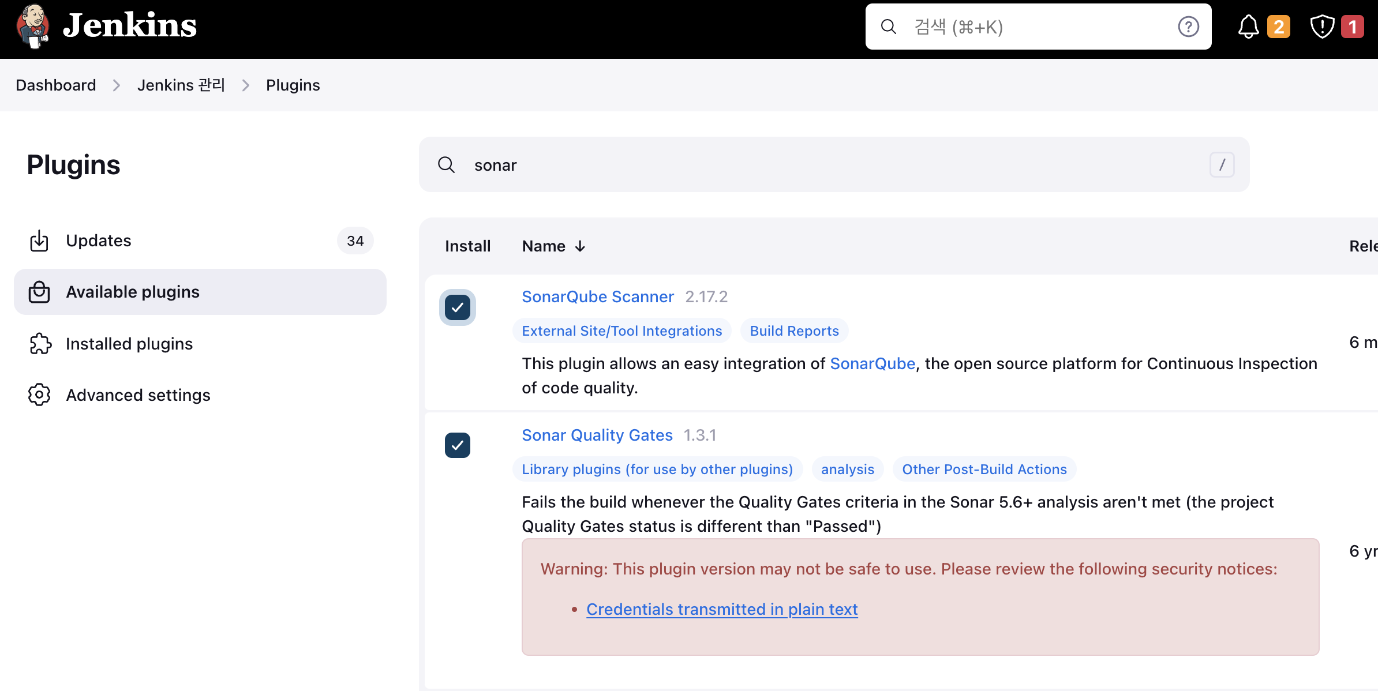Click the analysis category tag
This screenshot has width=1378, height=691.
[847, 469]
